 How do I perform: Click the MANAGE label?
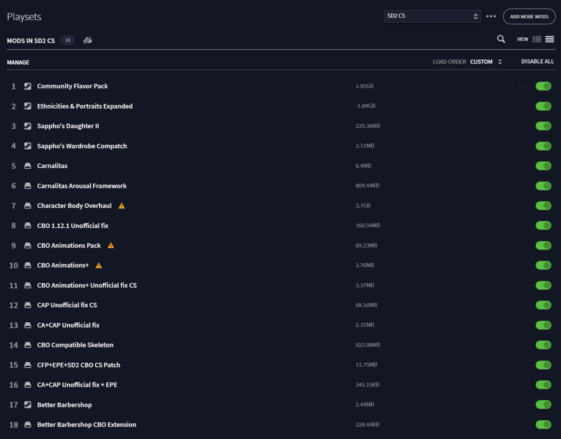point(18,63)
